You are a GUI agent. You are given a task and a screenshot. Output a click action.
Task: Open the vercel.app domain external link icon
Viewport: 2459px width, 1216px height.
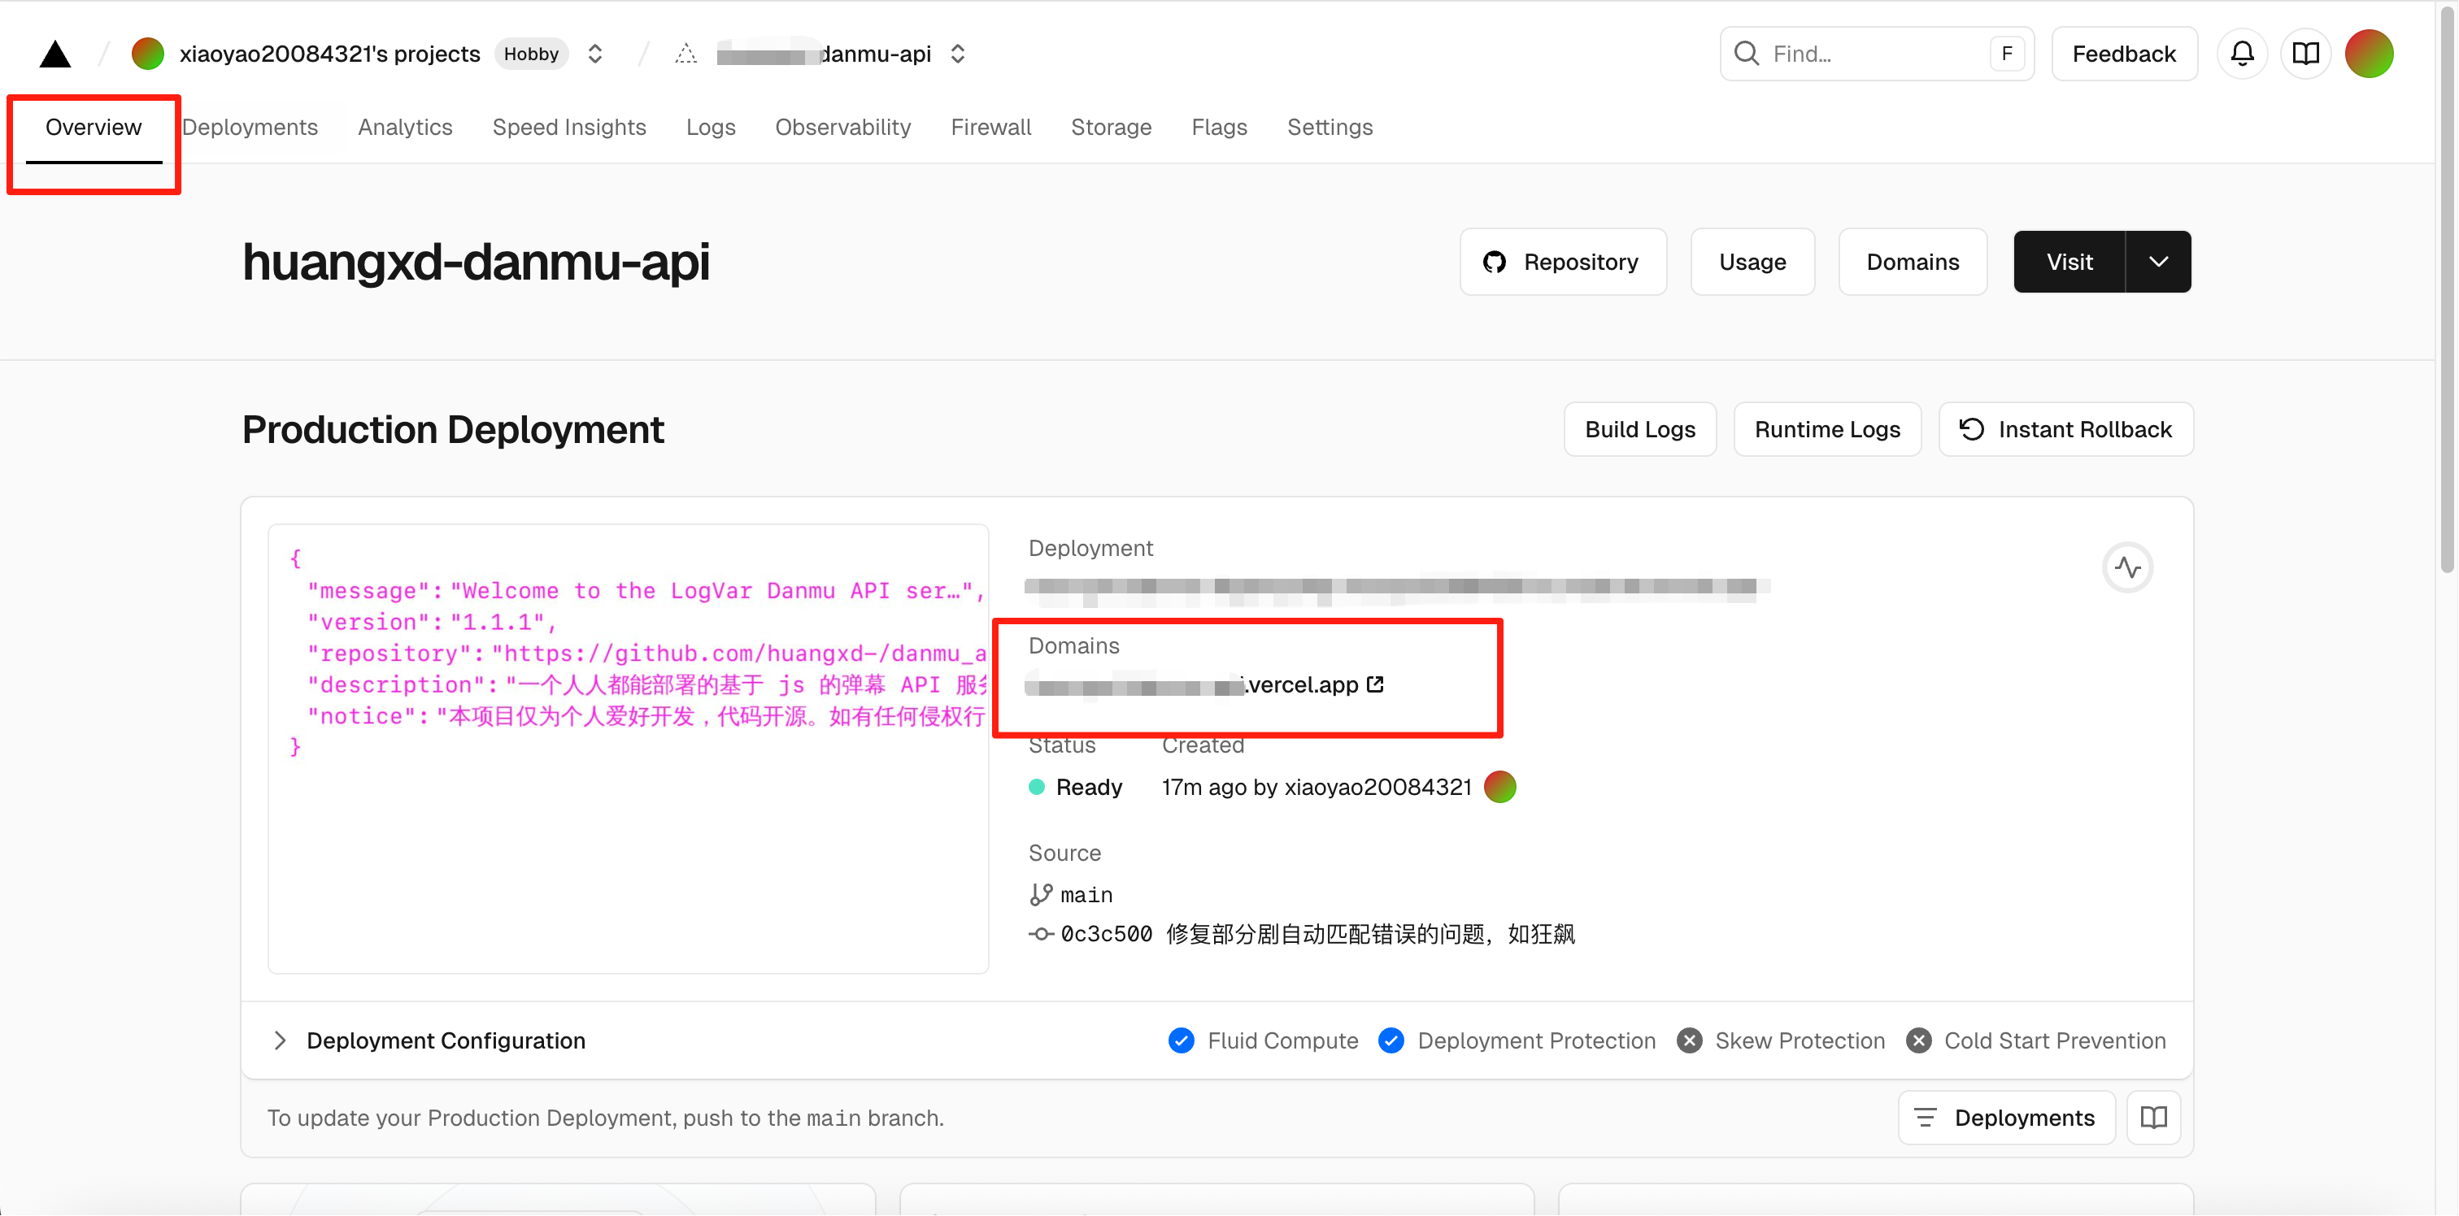pyautogui.click(x=1374, y=684)
